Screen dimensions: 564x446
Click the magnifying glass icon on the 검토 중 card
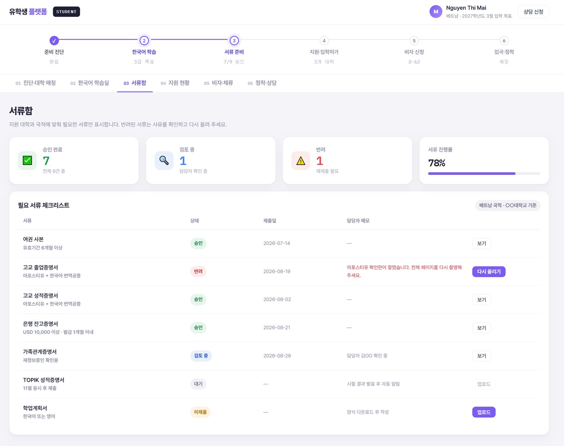tap(164, 160)
